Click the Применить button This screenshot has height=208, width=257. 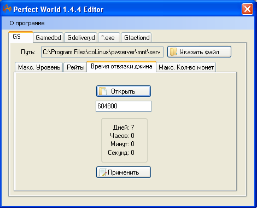[124, 172]
